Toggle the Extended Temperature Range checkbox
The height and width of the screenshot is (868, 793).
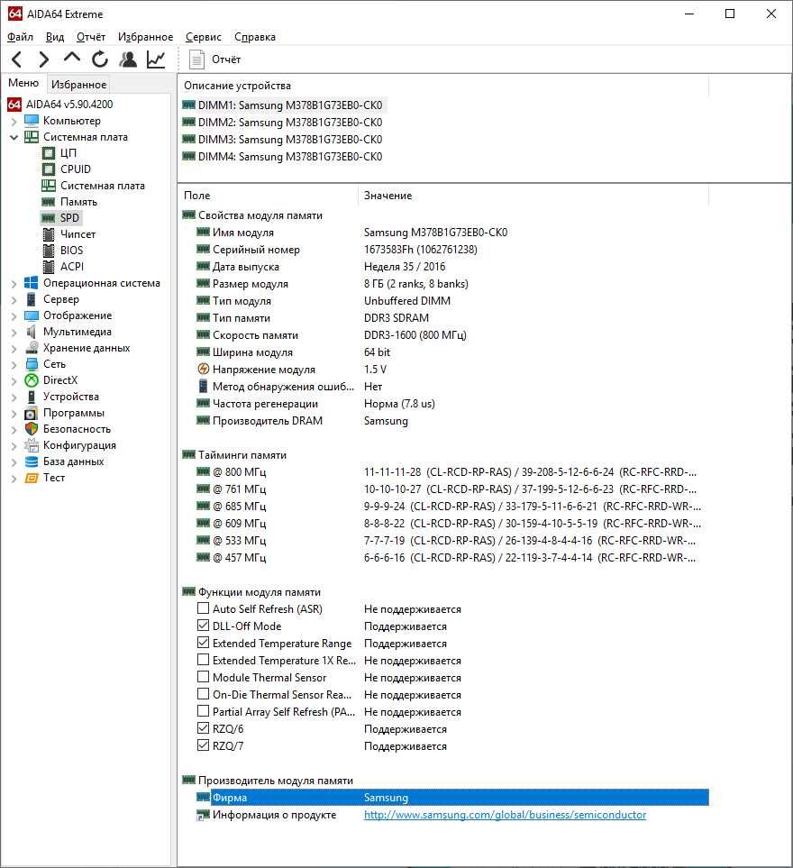pos(203,643)
